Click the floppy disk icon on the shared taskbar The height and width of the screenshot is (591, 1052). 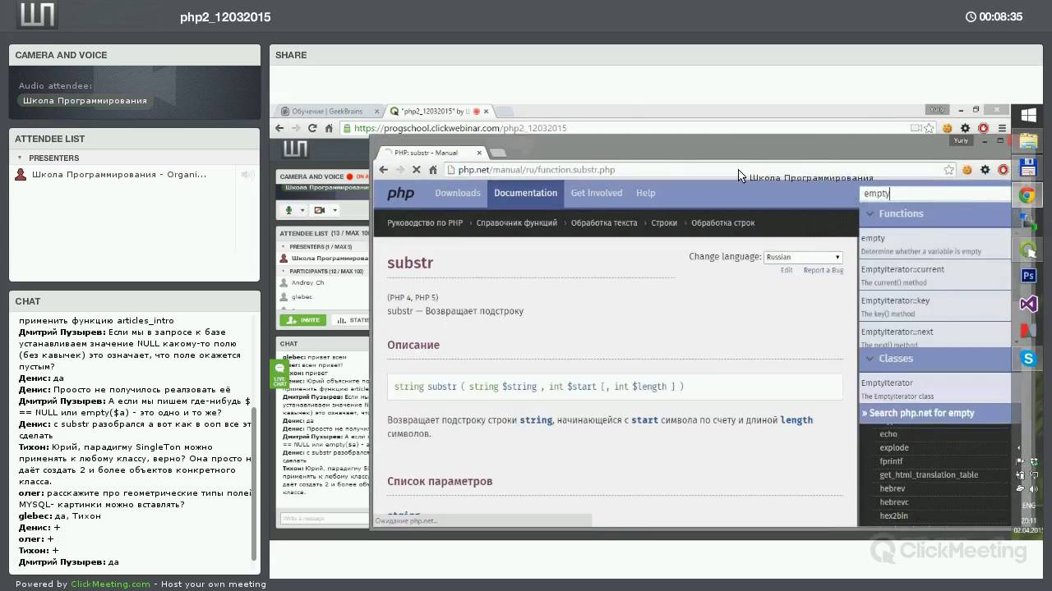[x=1027, y=168]
